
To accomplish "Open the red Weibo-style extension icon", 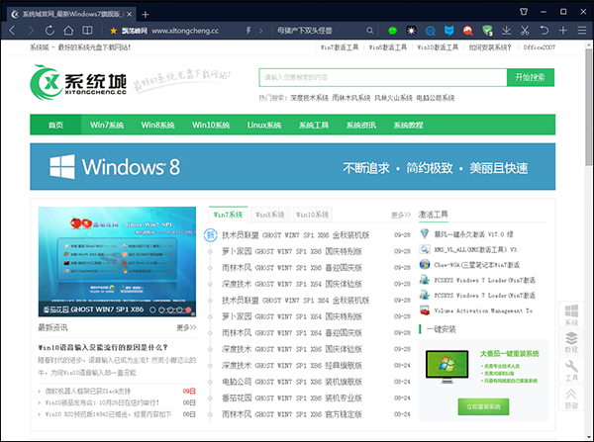I will click(x=468, y=31).
